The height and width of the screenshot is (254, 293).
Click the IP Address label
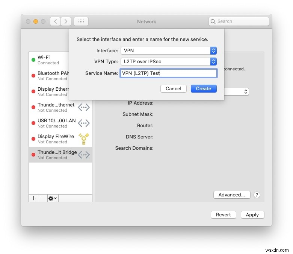(x=140, y=103)
